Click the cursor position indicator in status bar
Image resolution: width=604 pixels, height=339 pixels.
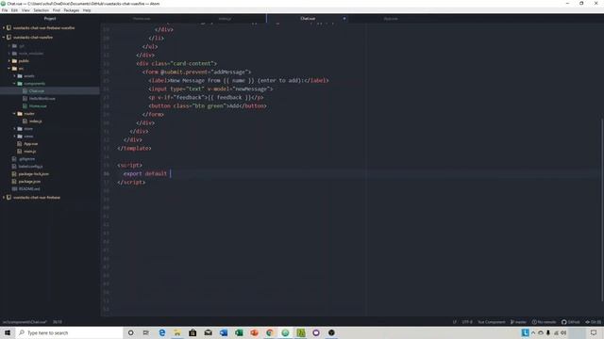coord(58,322)
